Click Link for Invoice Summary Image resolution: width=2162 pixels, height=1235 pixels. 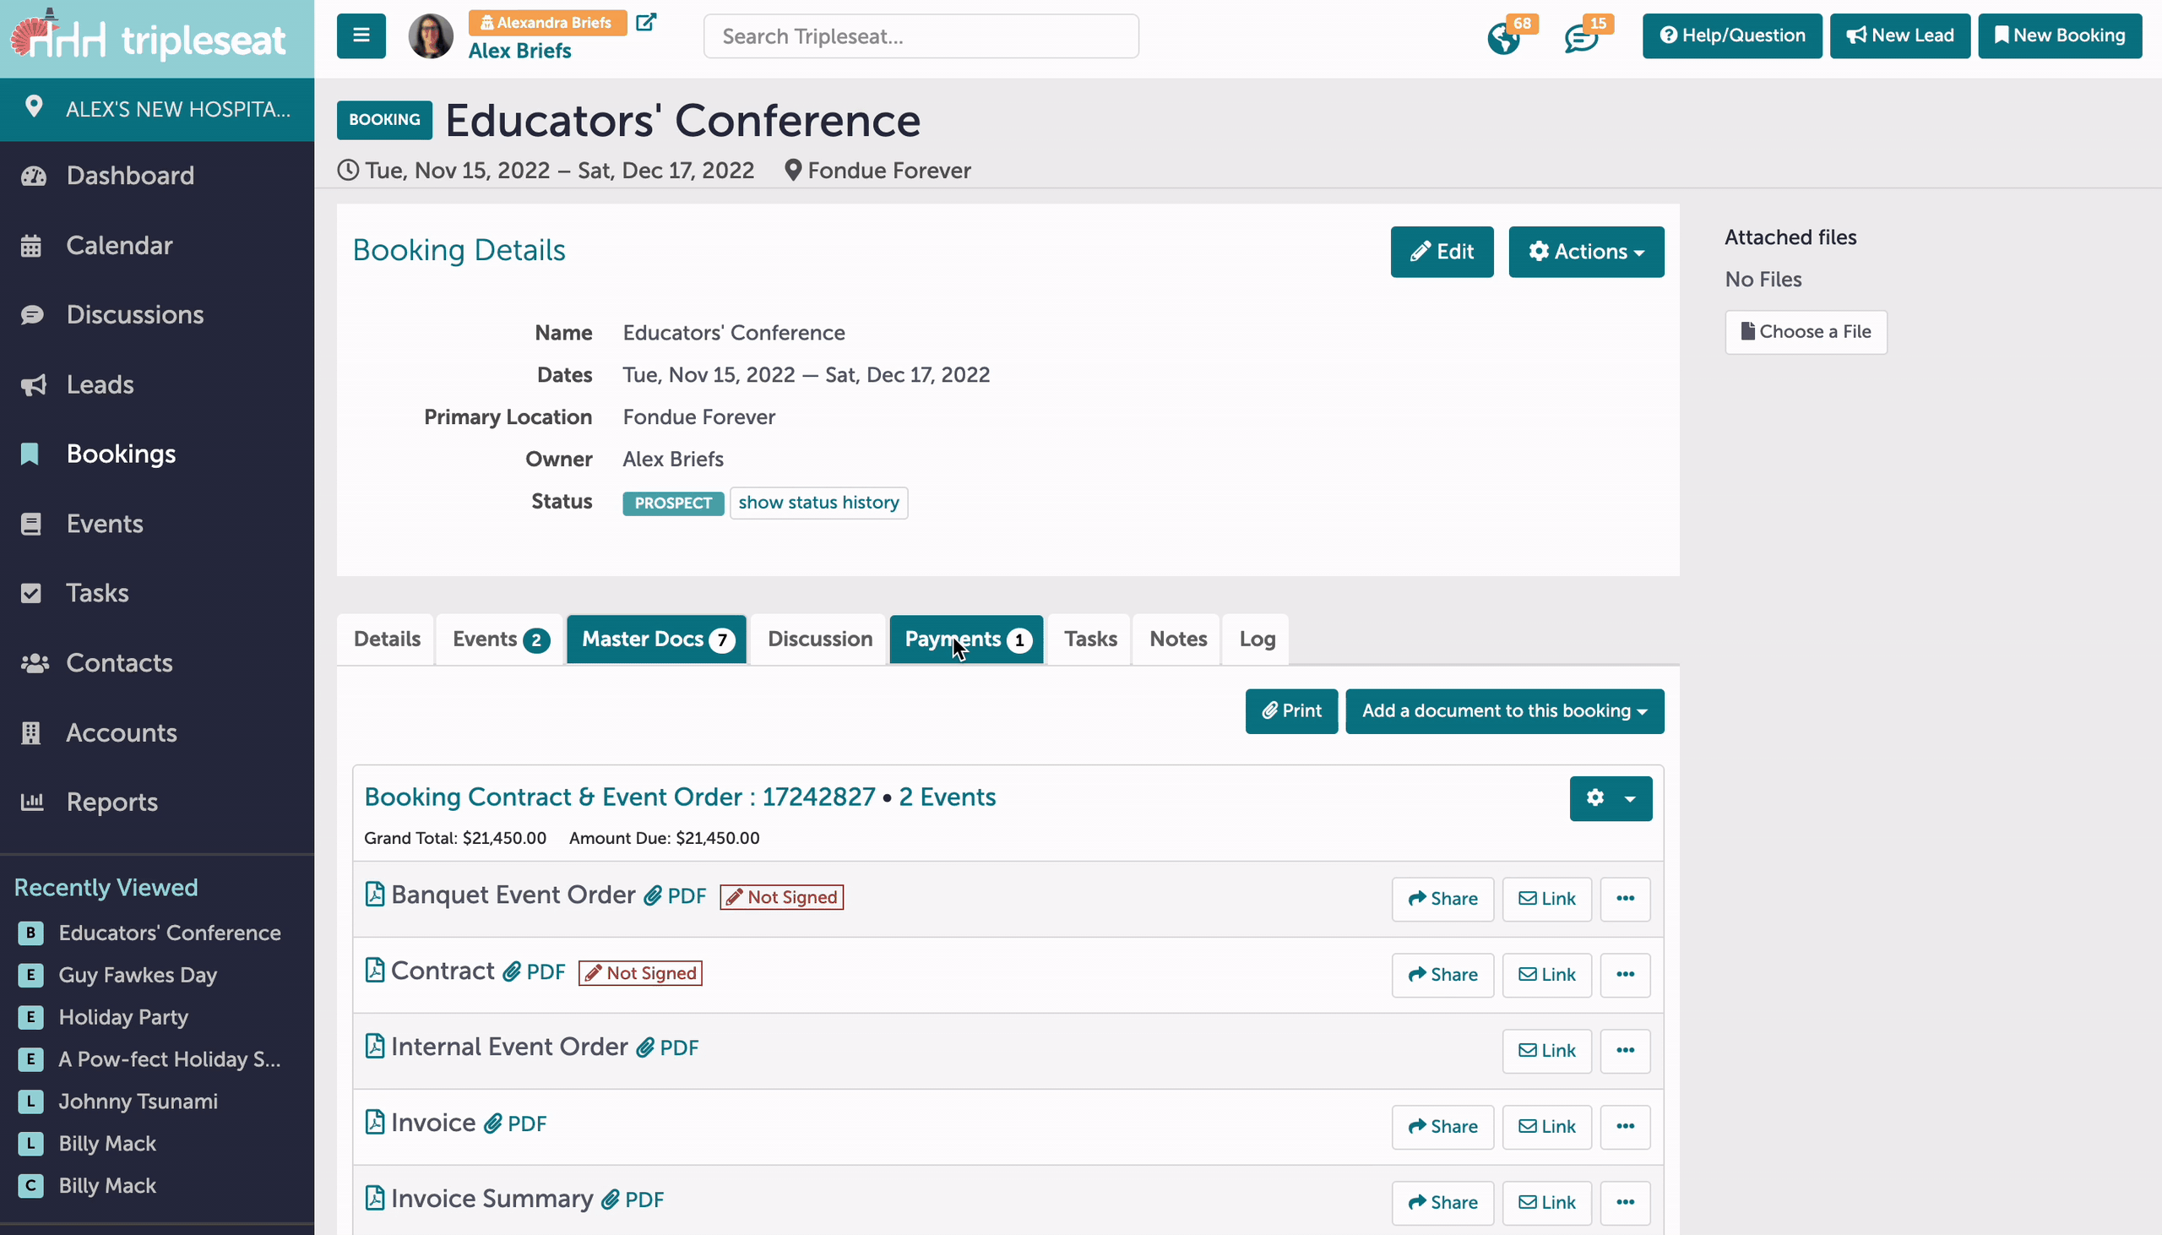[1546, 1202]
